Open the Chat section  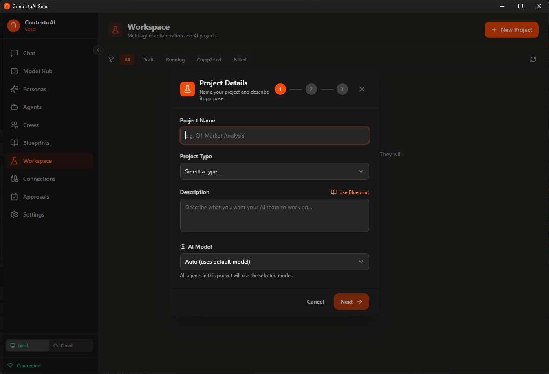29,53
